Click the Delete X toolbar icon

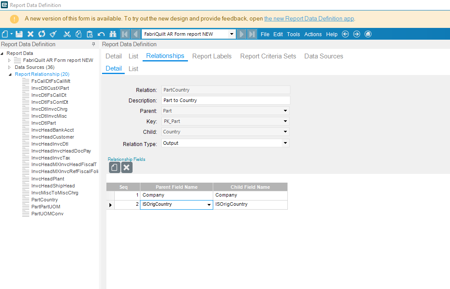coord(31,34)
